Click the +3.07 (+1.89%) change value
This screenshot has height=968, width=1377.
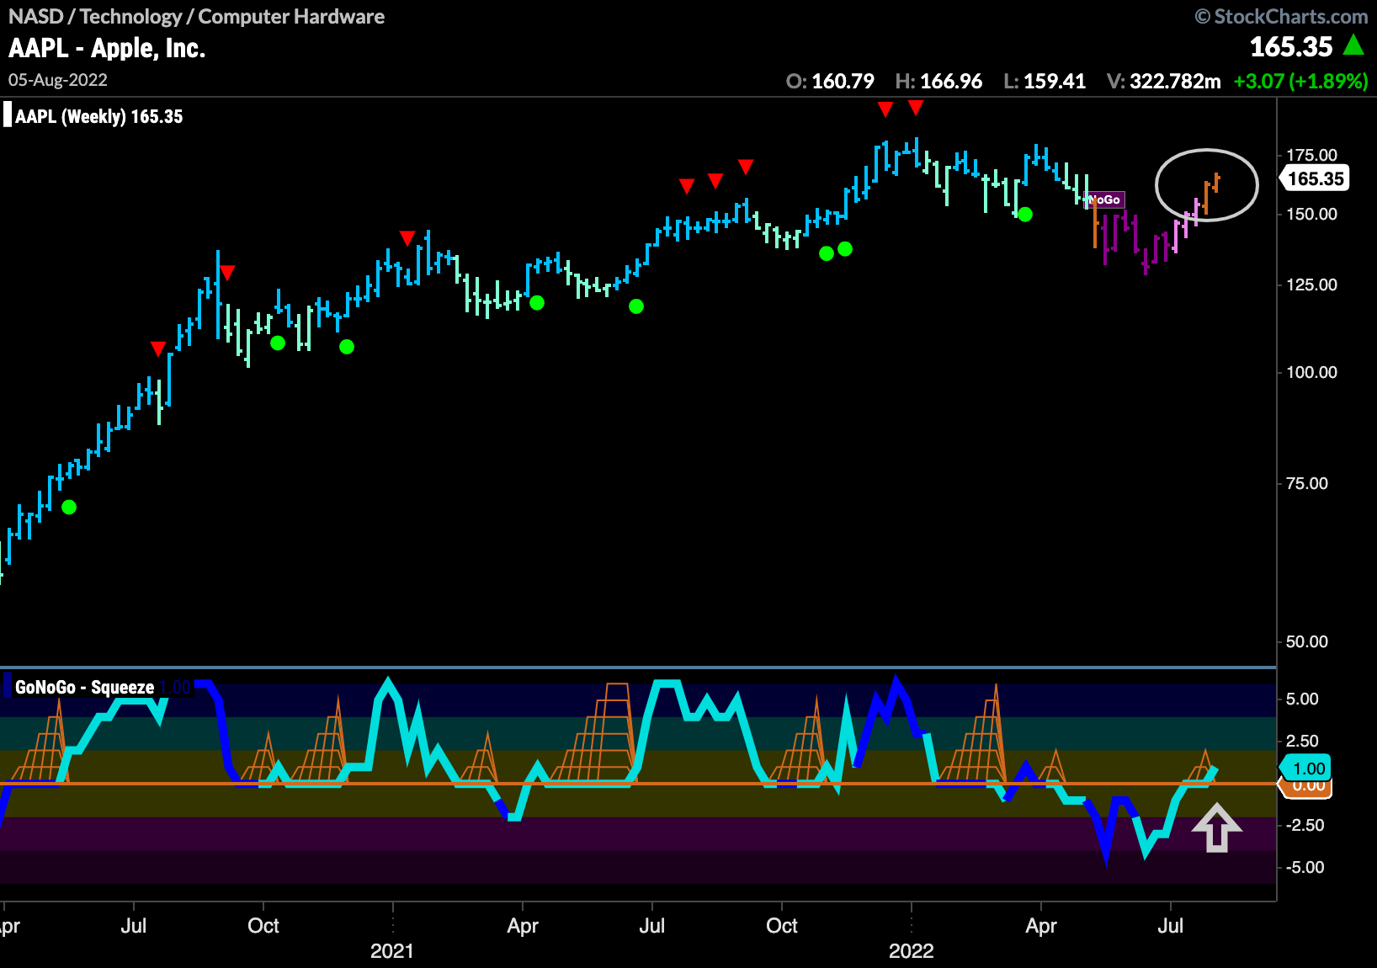click(x=1300, y=81)
